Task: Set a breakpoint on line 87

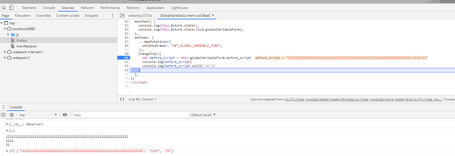Action: click(126, 42)
